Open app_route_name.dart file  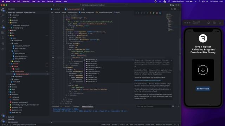click(x=22, y=46)
